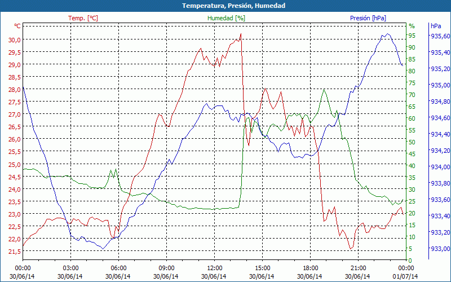
Task: Click the blue '935,00' pressure axis value
Action: click(440, 85)
